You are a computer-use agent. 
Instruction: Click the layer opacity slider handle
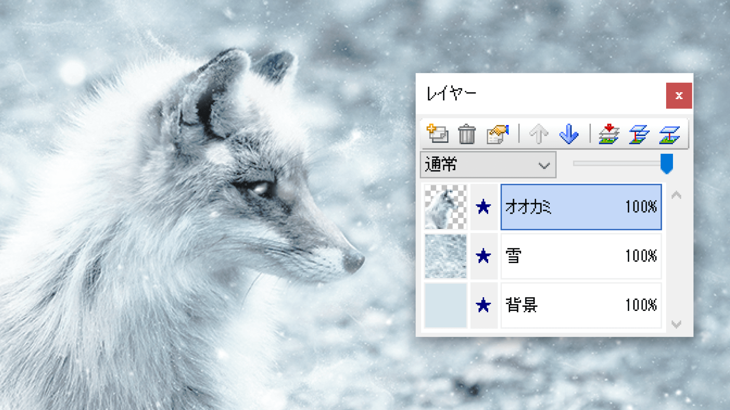(667, 164)
